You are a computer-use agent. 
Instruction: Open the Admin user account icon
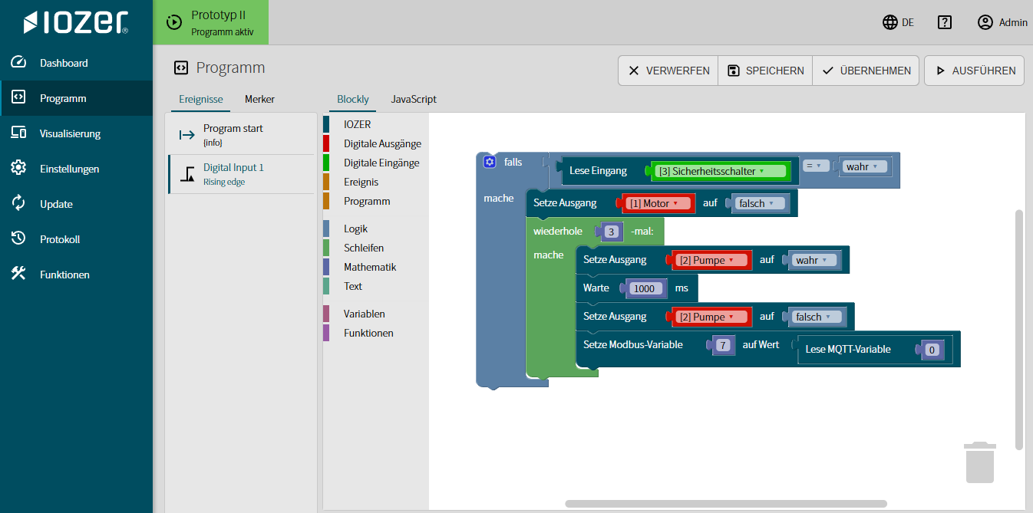tap(985, 22)
